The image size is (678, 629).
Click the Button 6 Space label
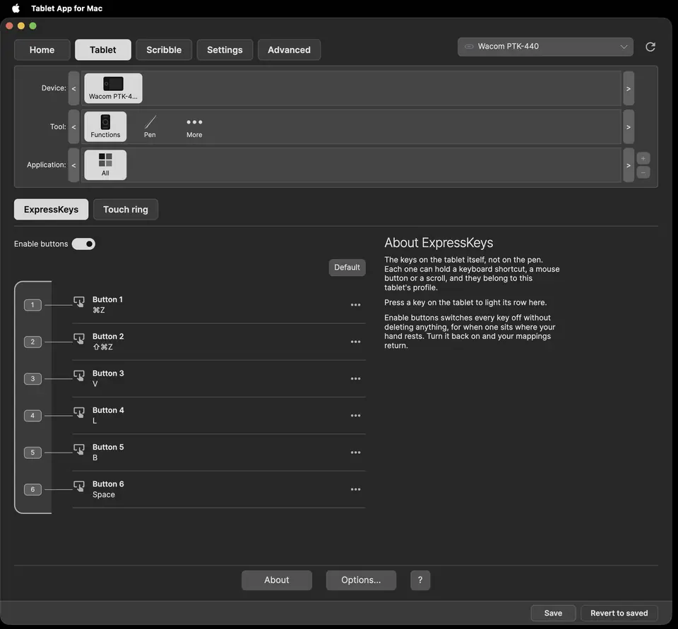104,495
